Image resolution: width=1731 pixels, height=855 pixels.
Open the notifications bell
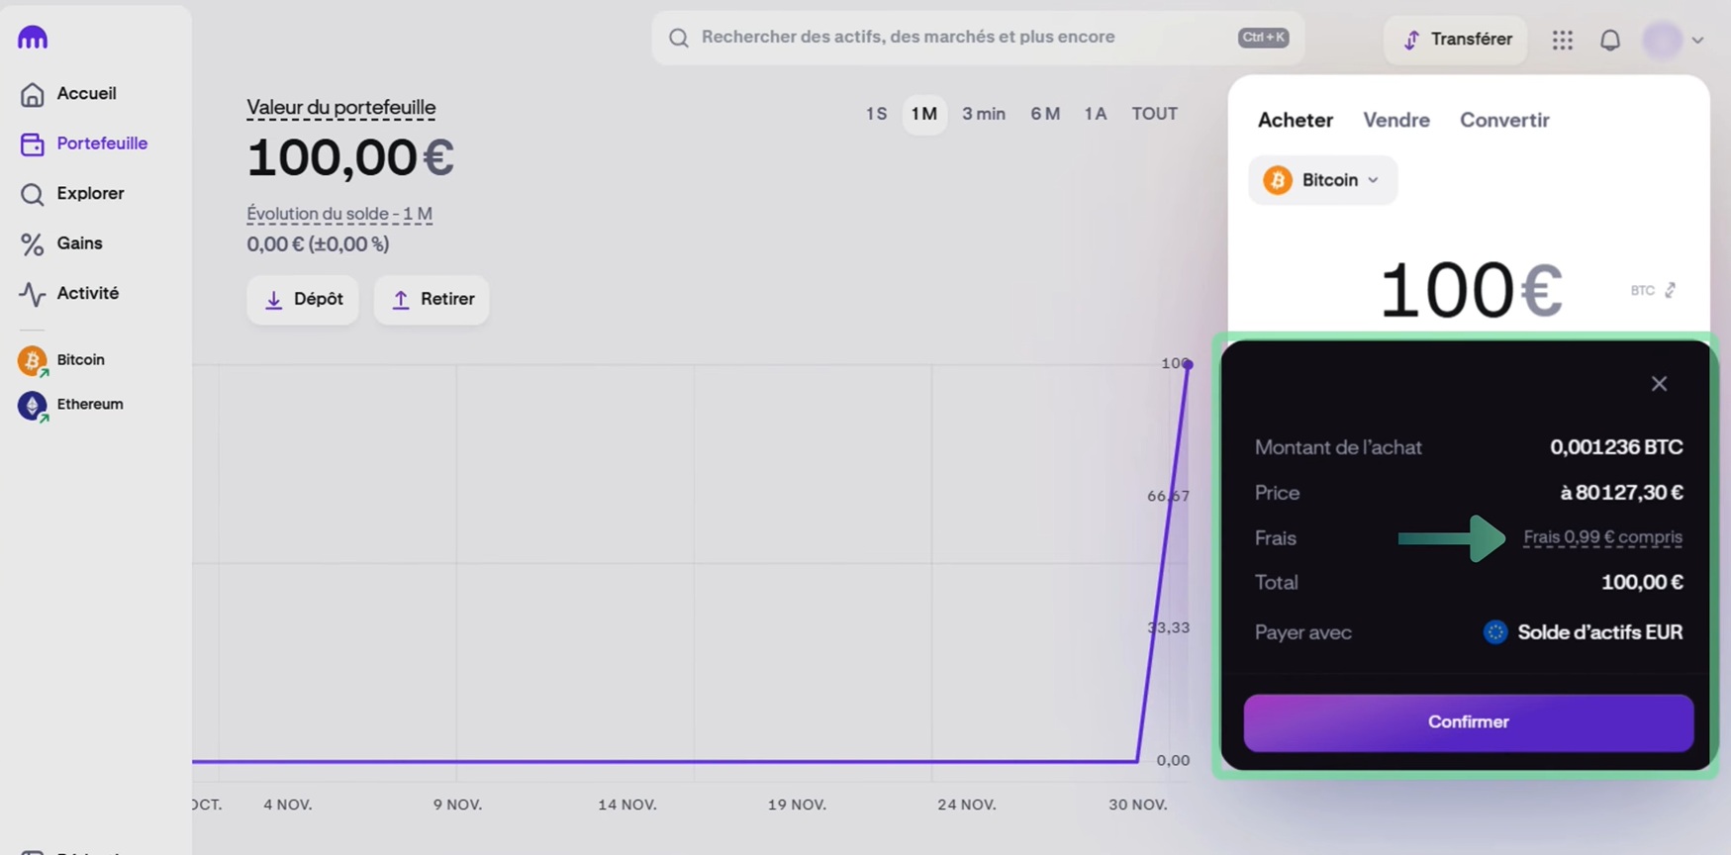(x=1610, y=40)
